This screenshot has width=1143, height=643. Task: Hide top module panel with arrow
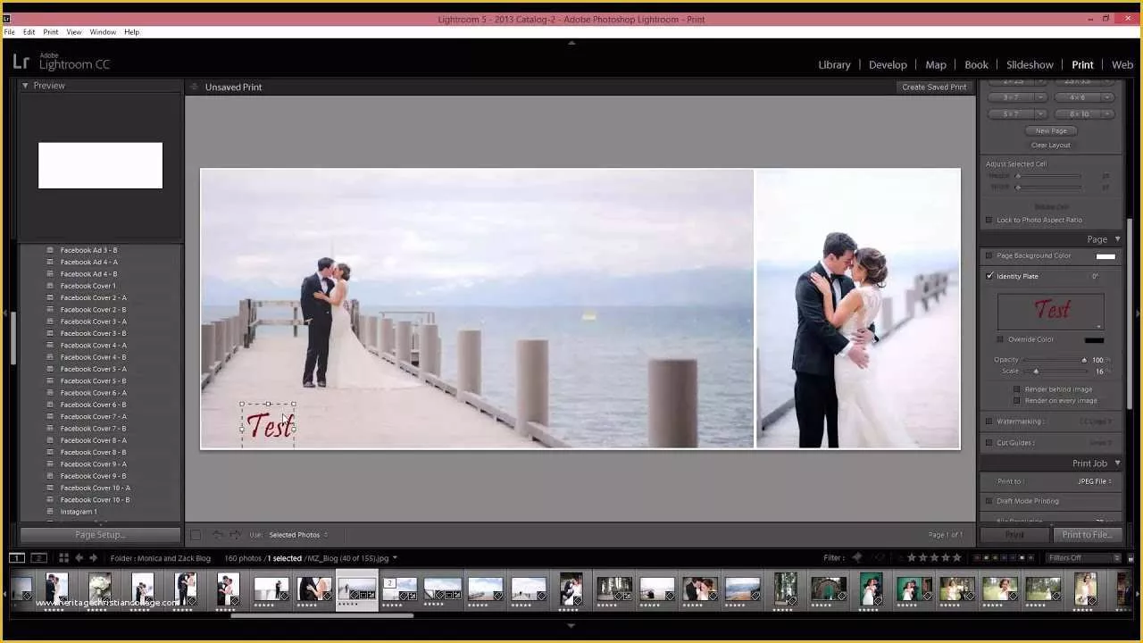[x=571, y=42]
